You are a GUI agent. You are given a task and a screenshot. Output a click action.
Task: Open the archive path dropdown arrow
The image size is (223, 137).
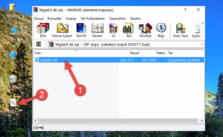(202, 45)
